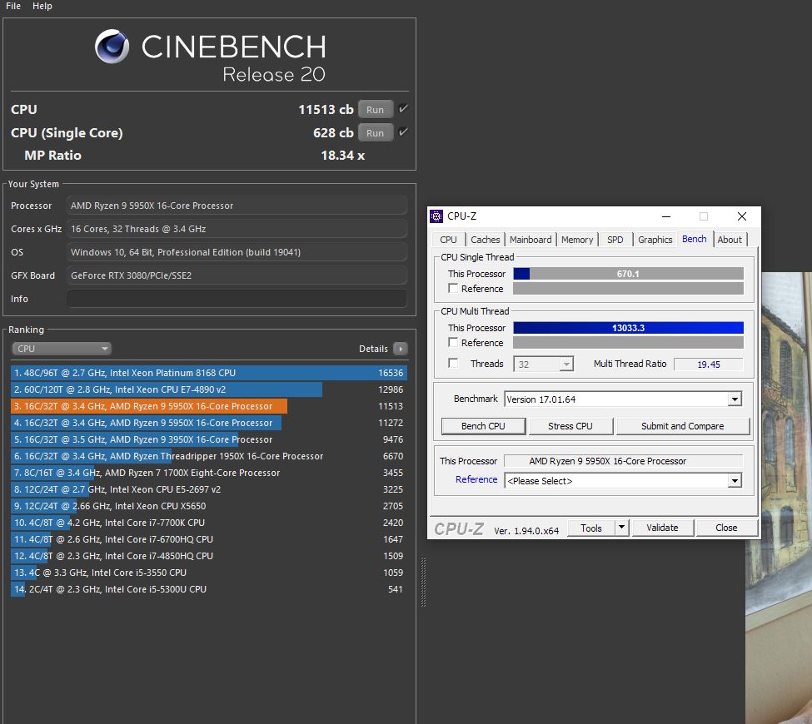
Task: Enable Reference checkbox under CPU Multi Thread
Action: click(453, 343)
